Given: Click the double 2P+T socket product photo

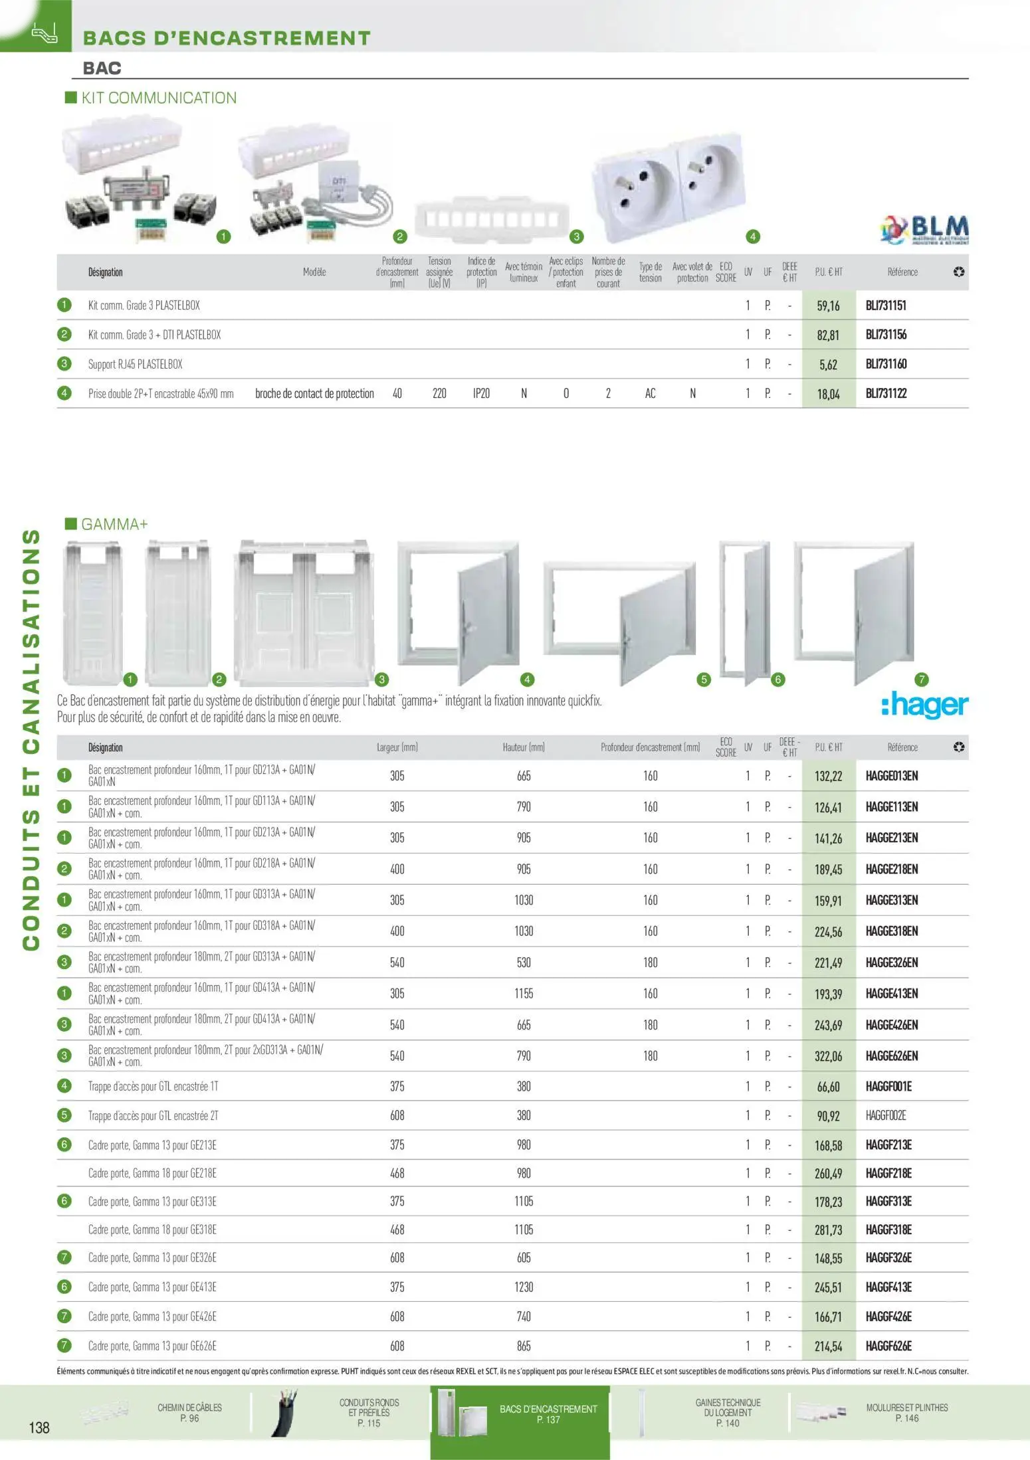Looking at the screenshot, I should click(668, 186).
